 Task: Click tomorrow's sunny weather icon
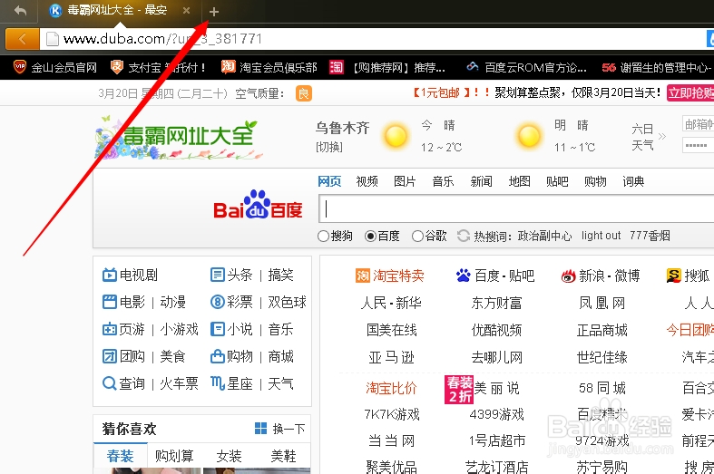pos(529,136)
